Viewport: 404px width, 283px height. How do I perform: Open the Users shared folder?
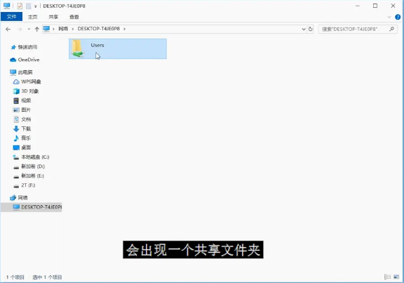coord(118,48)
